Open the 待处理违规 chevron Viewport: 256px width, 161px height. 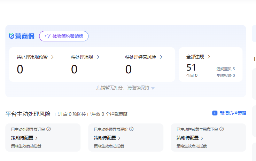(x=98, y=57)
